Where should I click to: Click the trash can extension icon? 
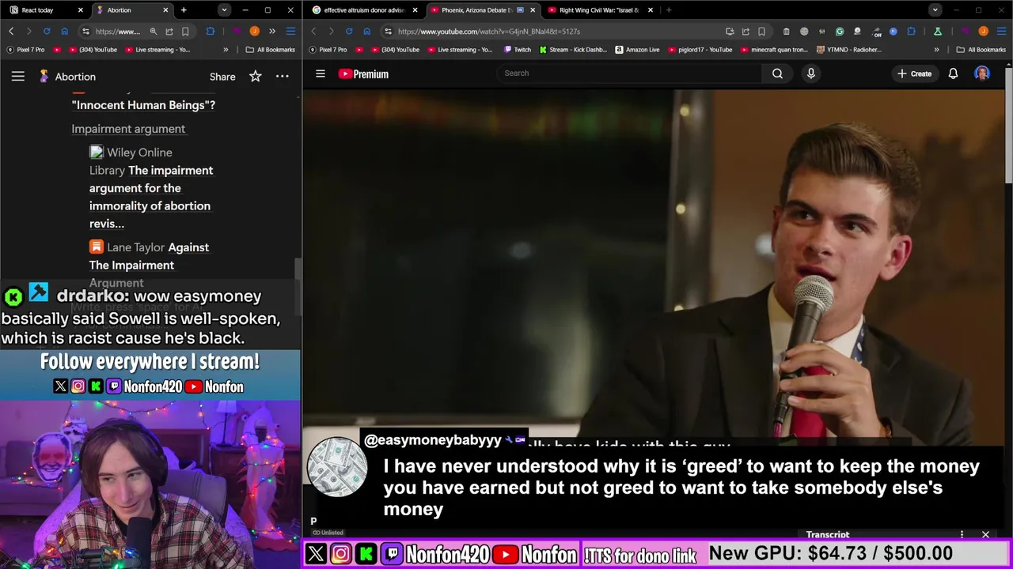pyautogui.click(x=786, y=32)
